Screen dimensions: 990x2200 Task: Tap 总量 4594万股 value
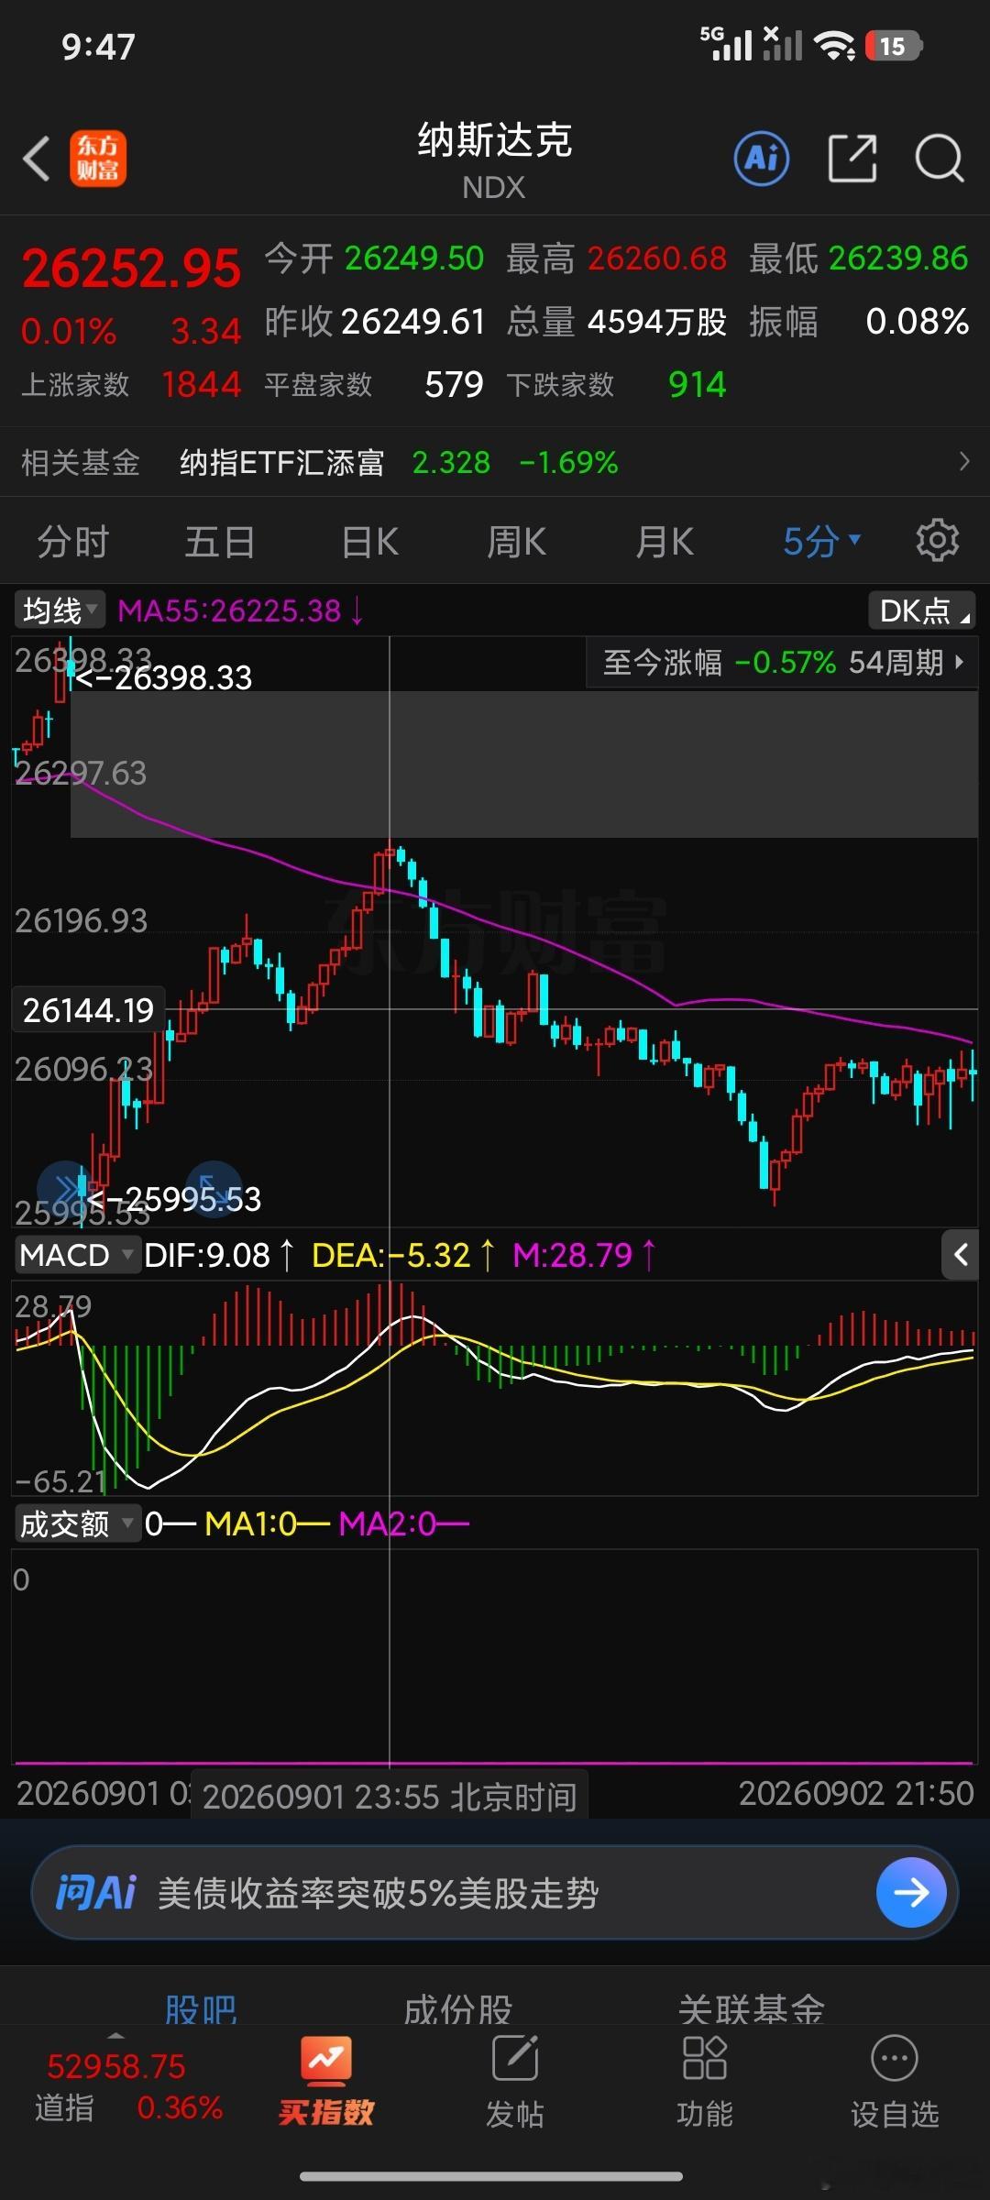657,322
